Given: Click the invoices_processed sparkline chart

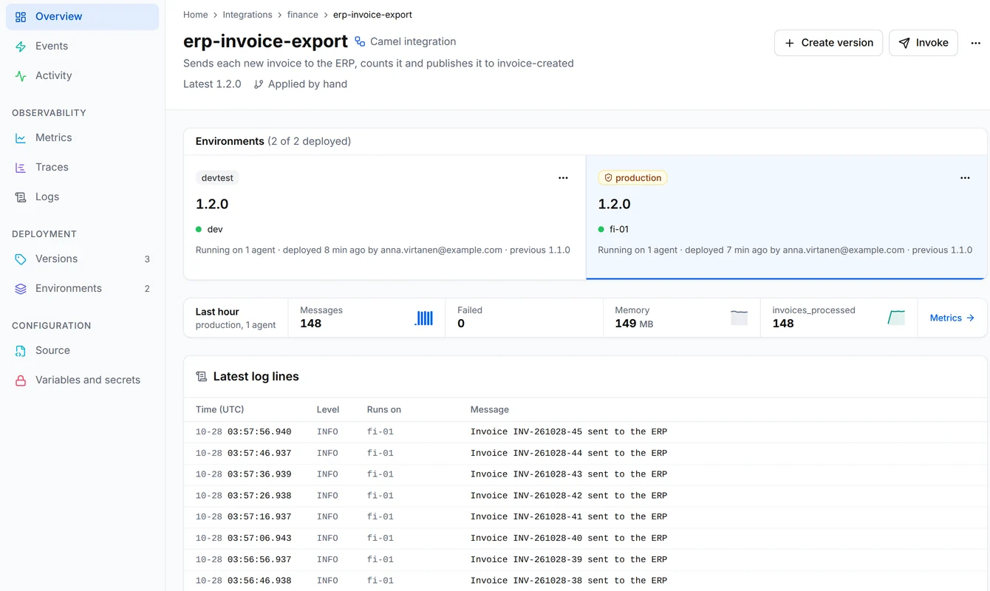Looking at the screenshot, I should pos(896,318).
